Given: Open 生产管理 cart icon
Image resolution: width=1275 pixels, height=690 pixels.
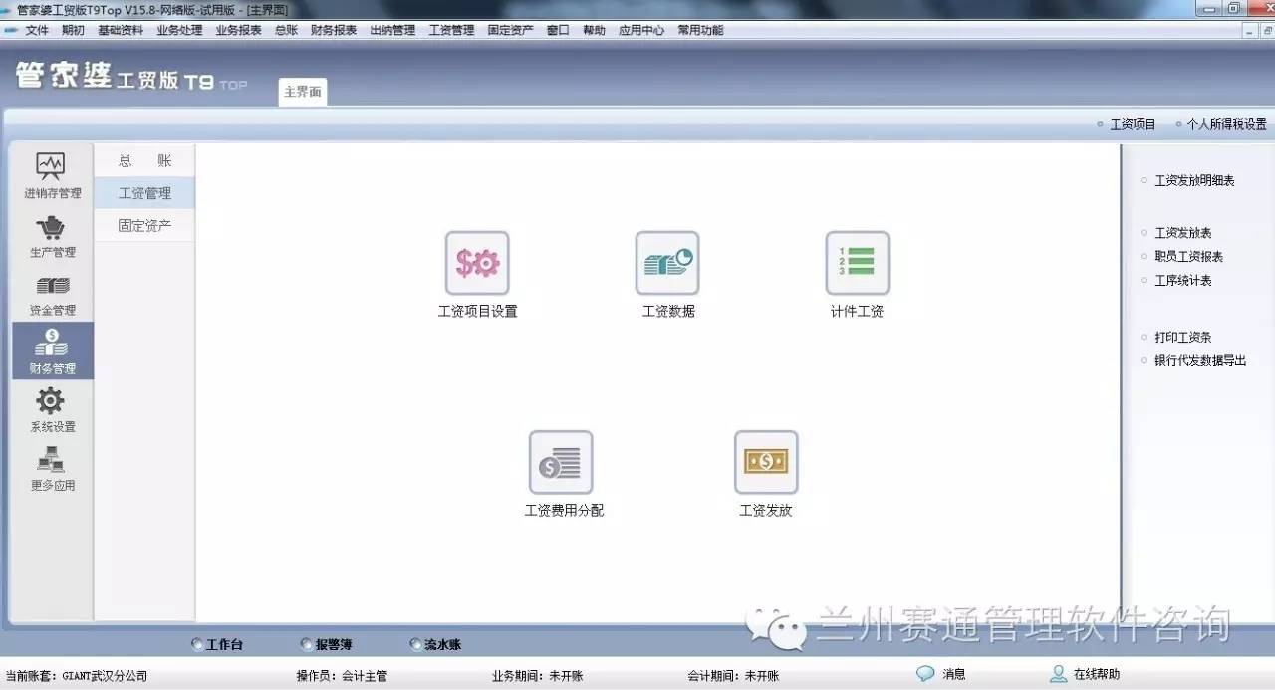Looking at the screenshot, I should pos(52,235).
